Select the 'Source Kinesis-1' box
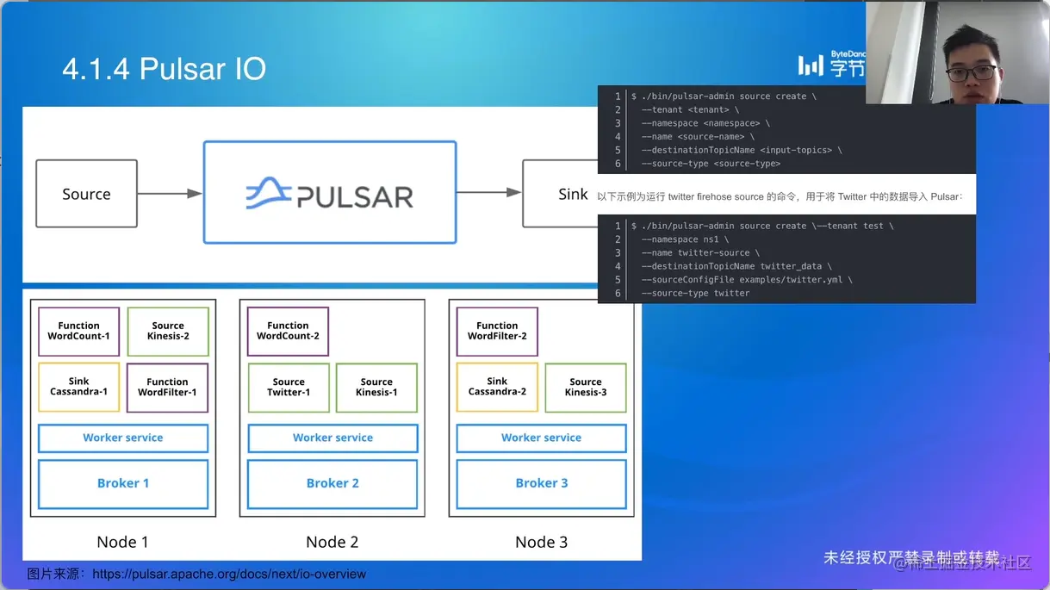The width and height of the screenshot is (1050, 590). pyautogui.click(x=376, y=388)
